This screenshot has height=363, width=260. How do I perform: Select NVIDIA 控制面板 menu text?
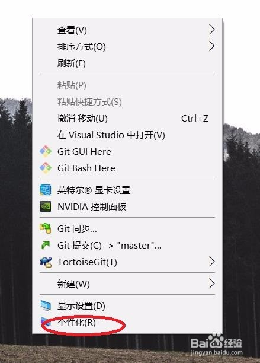coord(92,207)
